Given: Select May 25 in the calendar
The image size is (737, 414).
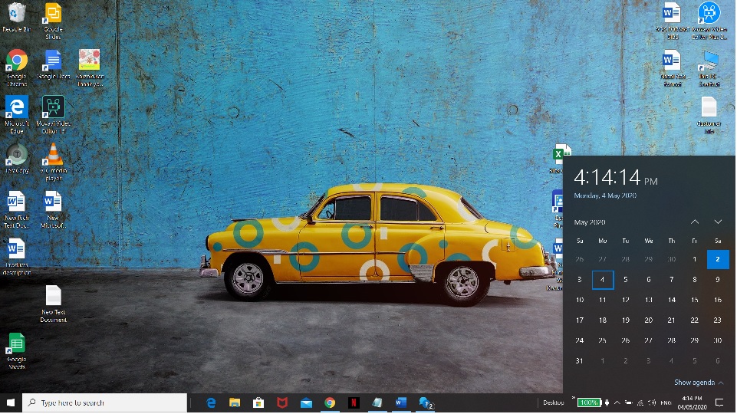Looking at the screenshot, I should click(603, 340).
